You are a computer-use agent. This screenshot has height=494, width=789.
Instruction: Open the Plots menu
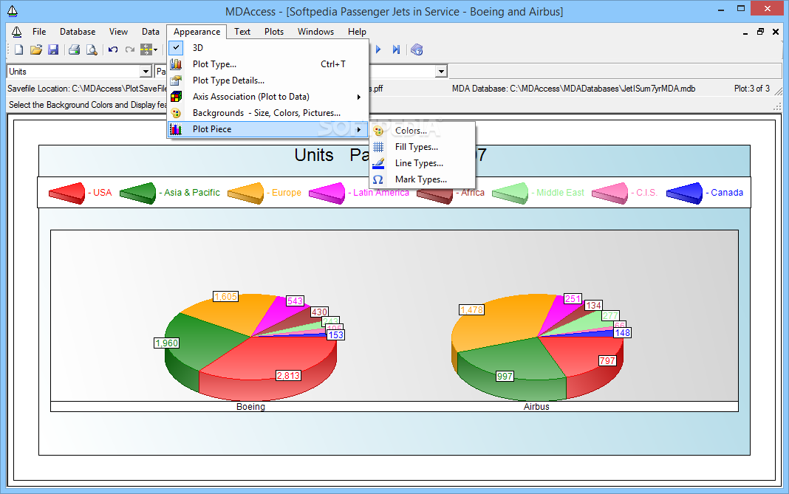click(x=274, y=32)
